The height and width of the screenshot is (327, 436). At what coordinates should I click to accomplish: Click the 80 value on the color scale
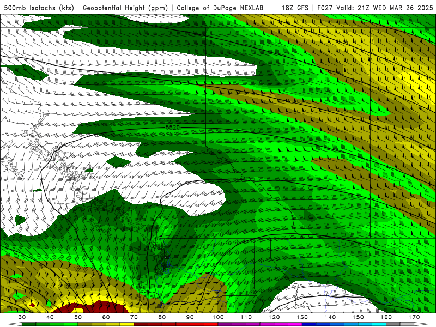(x=162, y=317)
